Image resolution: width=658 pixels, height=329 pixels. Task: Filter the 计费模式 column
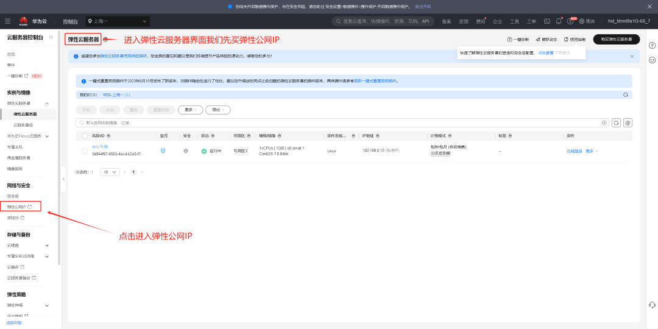[x=449, y=136]
